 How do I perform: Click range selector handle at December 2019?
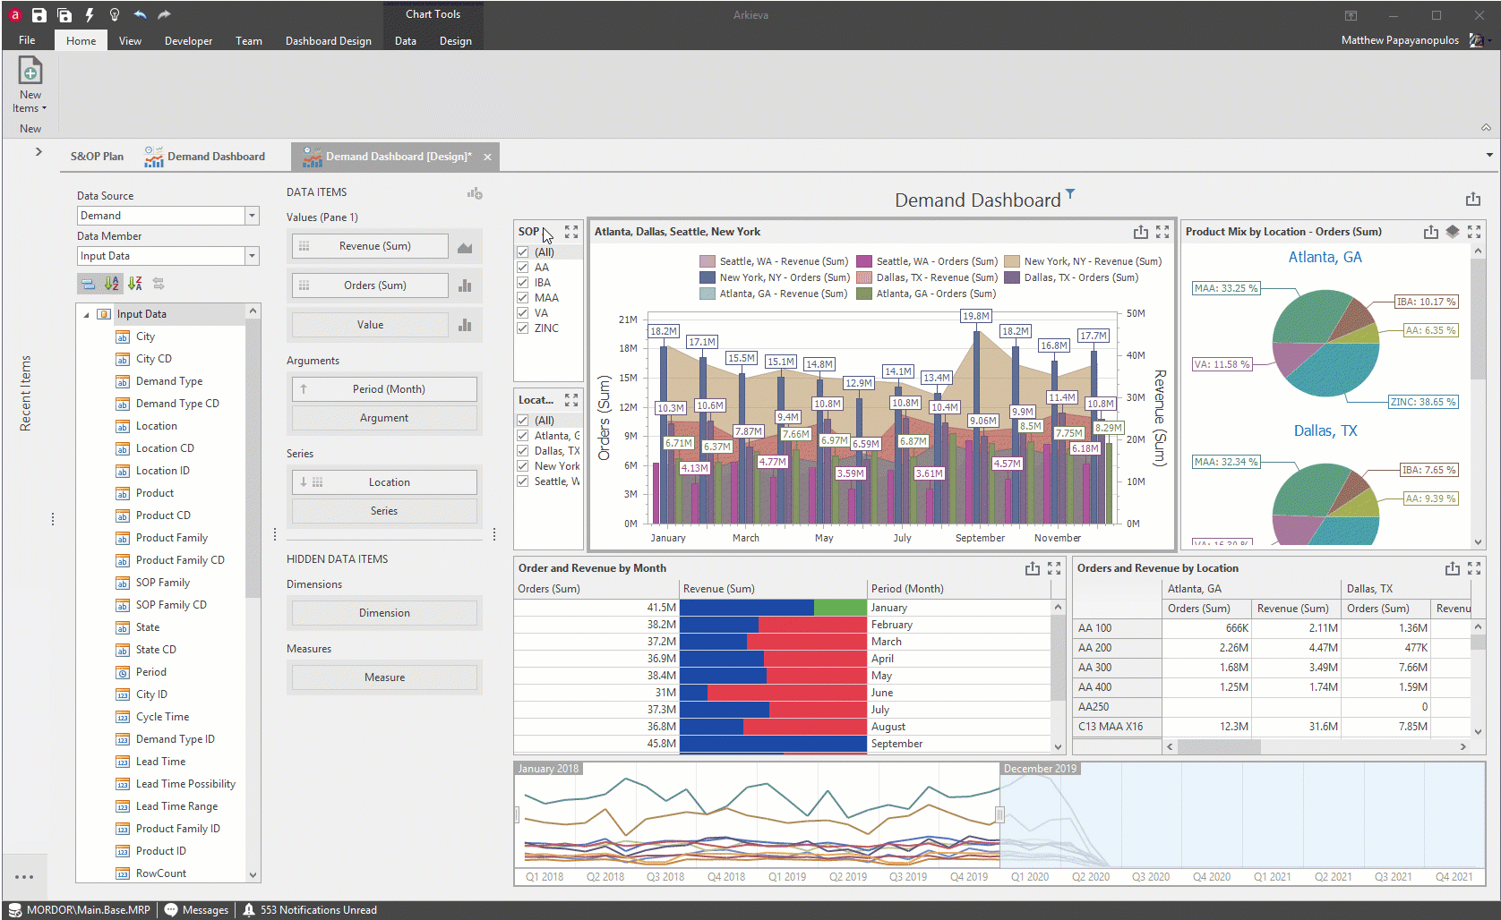999,814
